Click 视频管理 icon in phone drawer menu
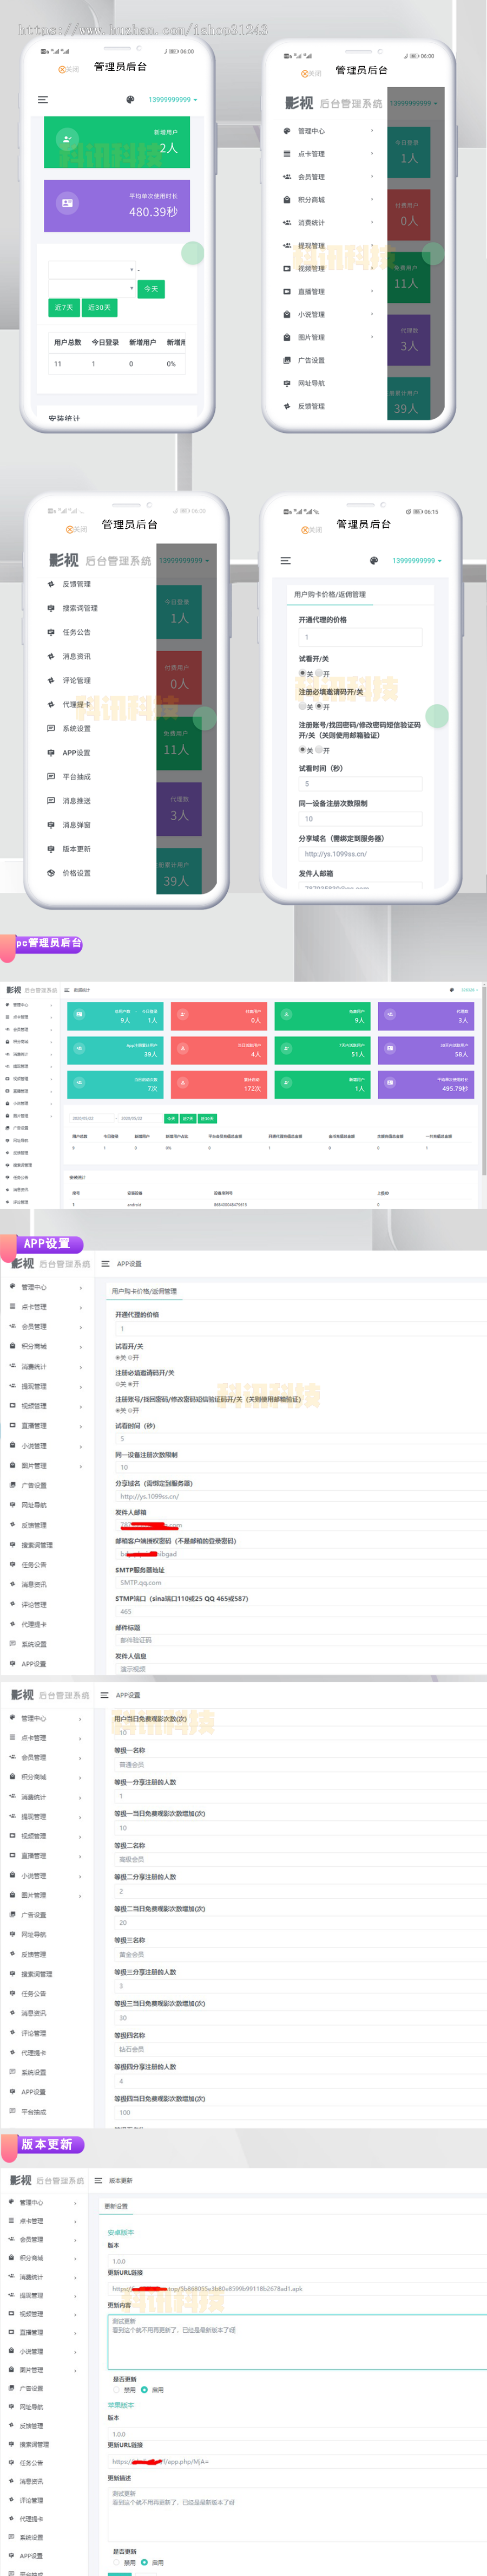Image resolution: width=487 pixels, height=2576 pixels. point(287,269)
